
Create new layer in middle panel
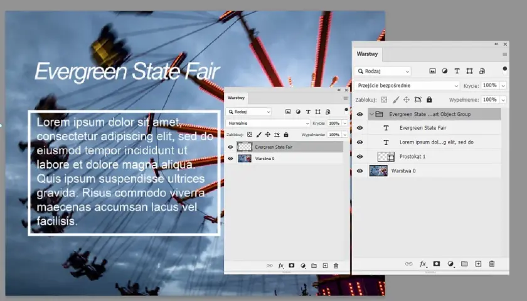(x=325, y=265)
